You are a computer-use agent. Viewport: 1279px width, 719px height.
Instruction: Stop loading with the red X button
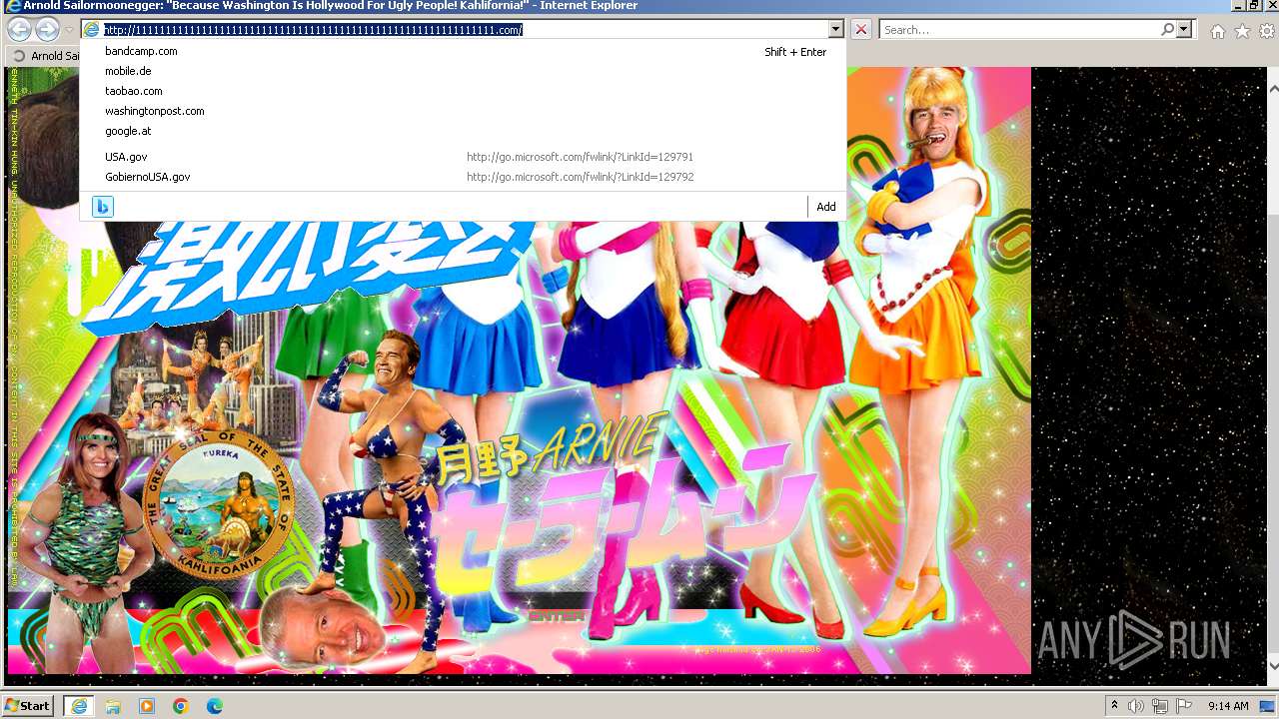860,30
